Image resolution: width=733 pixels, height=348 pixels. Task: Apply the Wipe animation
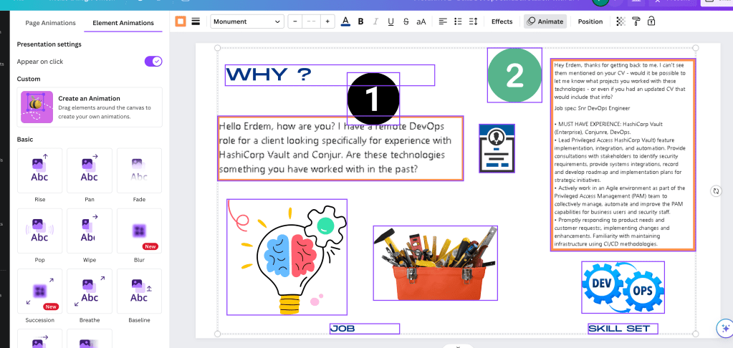[90, 231]
